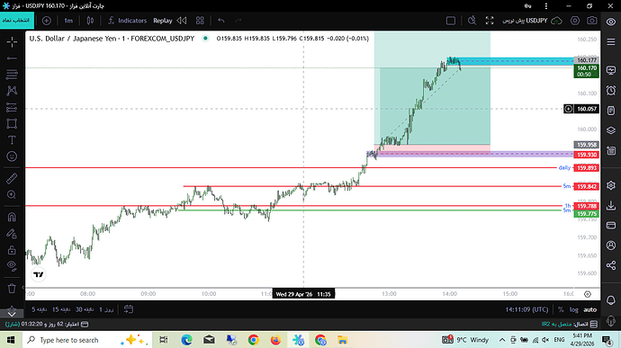Open the XABCD pattern tools

tap(12, 91)
